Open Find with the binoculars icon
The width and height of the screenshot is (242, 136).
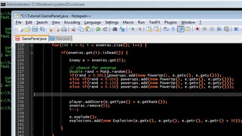pos(115,29)
